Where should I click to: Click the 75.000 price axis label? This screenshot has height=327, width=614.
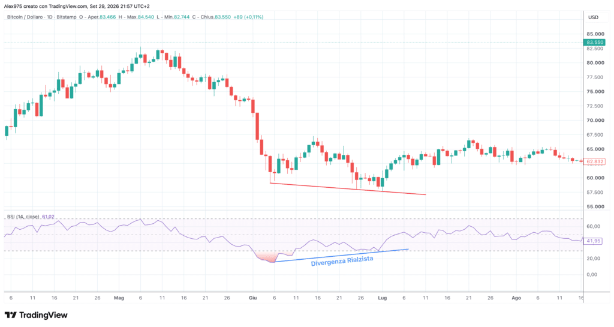point(595,92)
